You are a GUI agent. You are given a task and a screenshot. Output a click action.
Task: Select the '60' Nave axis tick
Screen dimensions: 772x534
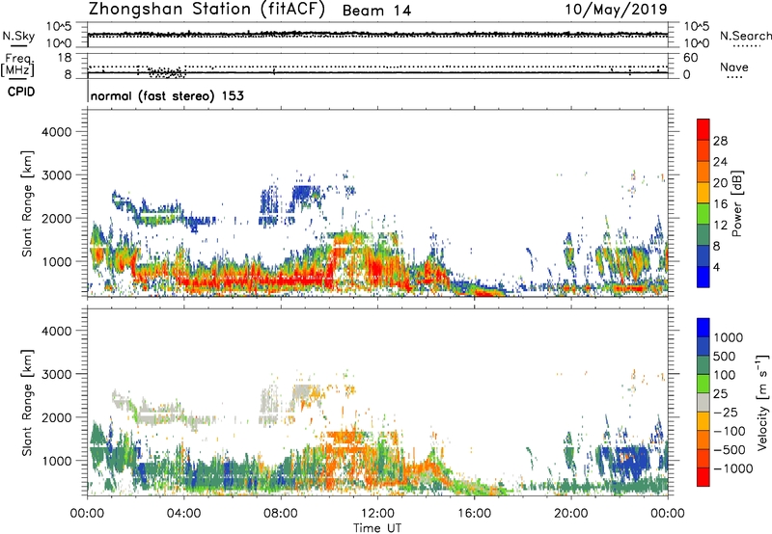click(690, 58)
